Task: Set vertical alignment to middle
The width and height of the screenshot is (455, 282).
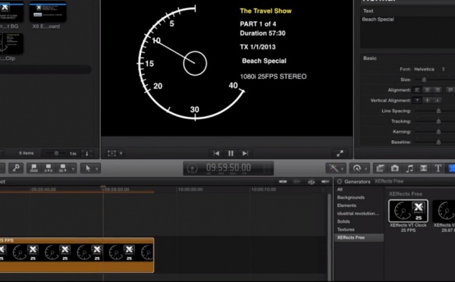Action: tap(427, 100)
